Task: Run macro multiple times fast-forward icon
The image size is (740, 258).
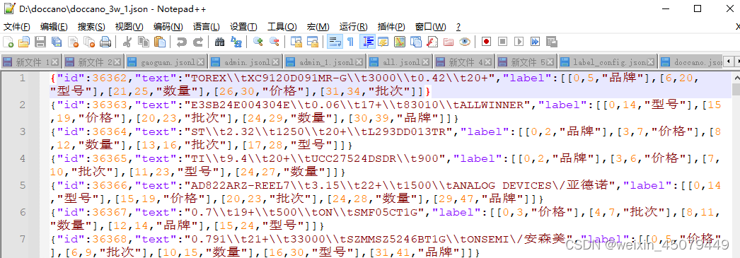Action: coord(535,42)
